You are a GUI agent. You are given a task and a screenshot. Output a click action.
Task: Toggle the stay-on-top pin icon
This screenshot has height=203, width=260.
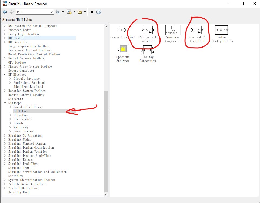(x=91, y=12)
